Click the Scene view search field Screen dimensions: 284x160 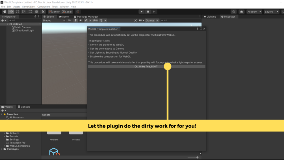(181, 20)
